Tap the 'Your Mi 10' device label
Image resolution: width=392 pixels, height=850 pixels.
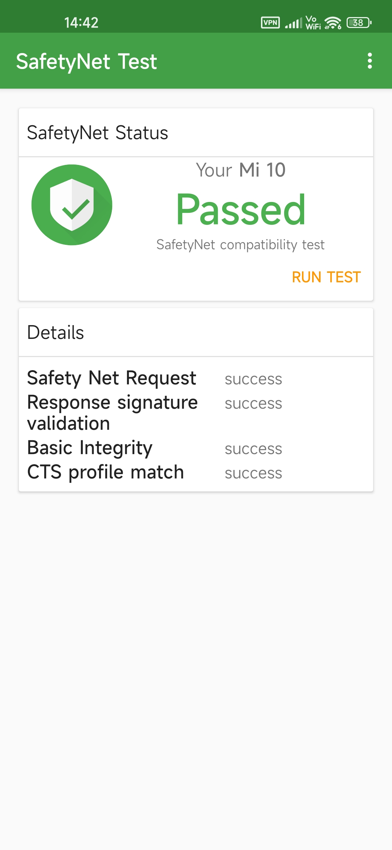[x=241, y=170]
